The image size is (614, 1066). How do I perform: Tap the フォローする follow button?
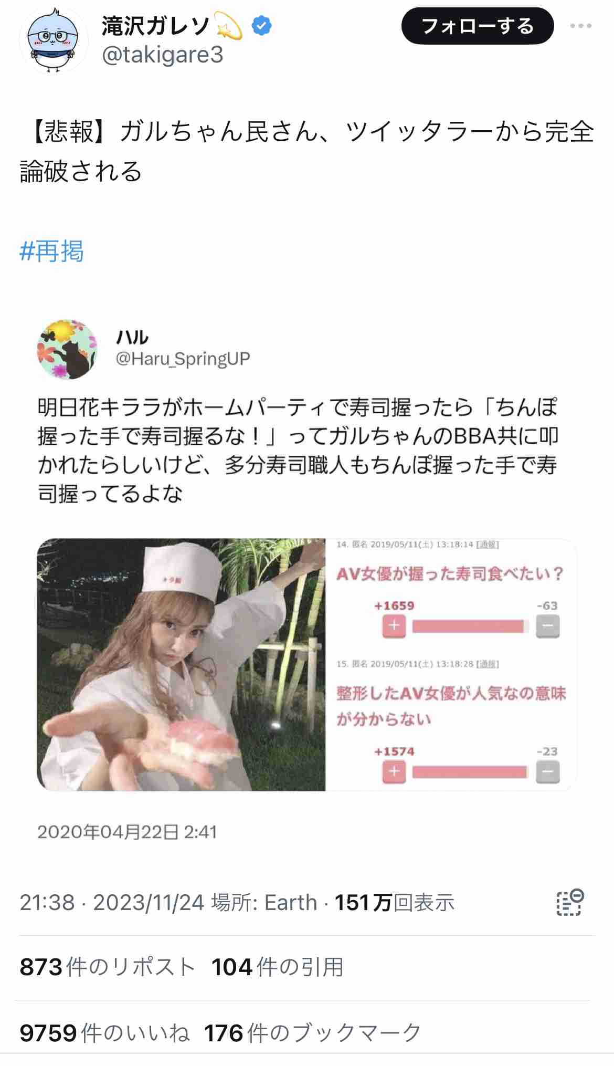pos(478,26)
